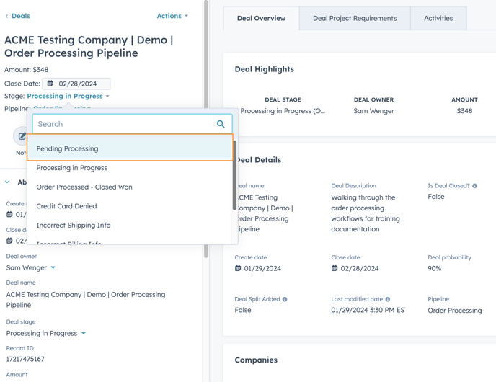
Task: Click Processing in Progress under DEAL STAGE highlight
Action: (283, 111)
